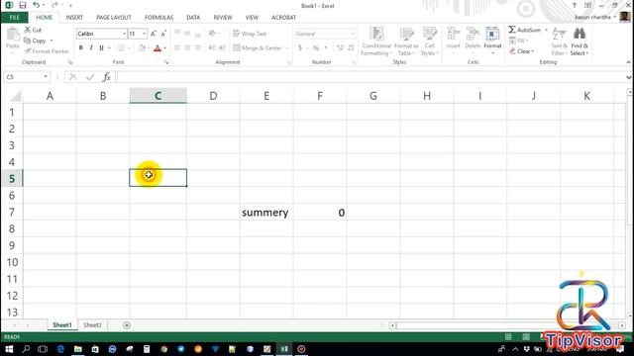
Task: Open Find & Select menu
Action: click(580, 42)
